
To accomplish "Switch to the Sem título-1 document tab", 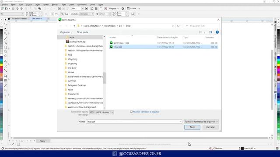I will click(x=37, y=18).
